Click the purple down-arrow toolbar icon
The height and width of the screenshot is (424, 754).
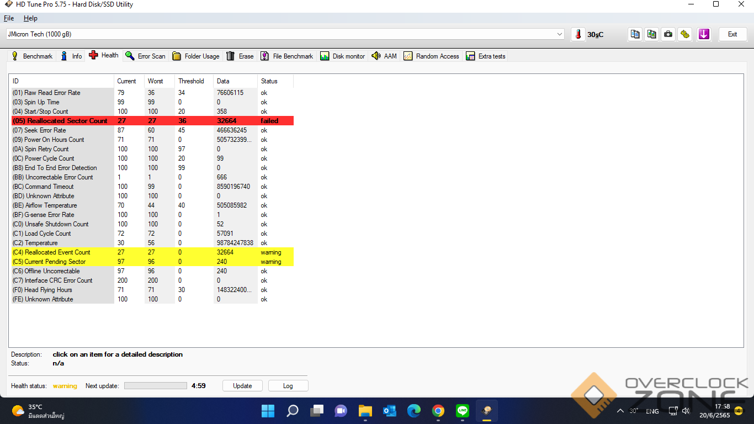704,34
